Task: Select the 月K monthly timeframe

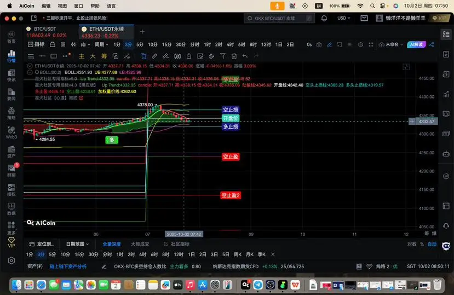Action: pyautogui.click(x=250, y=254)
